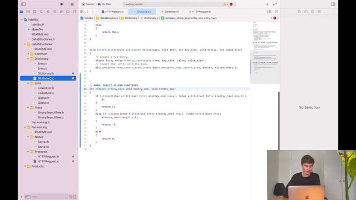Select the hdelibc scheme in toolbar
356x200 pixels.
88,4
